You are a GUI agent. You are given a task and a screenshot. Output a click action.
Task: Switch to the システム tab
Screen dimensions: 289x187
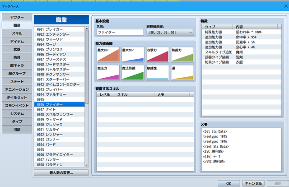17,113
